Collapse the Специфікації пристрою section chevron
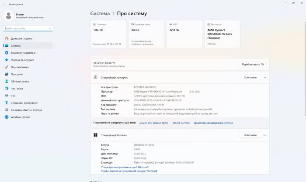Viewport: 306px width, 182px height. click(x=265, y=77)
